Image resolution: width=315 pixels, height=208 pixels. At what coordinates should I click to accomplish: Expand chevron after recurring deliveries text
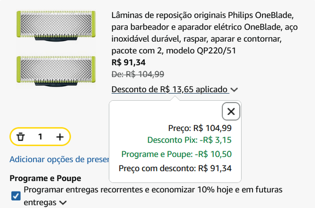[63, 203]
